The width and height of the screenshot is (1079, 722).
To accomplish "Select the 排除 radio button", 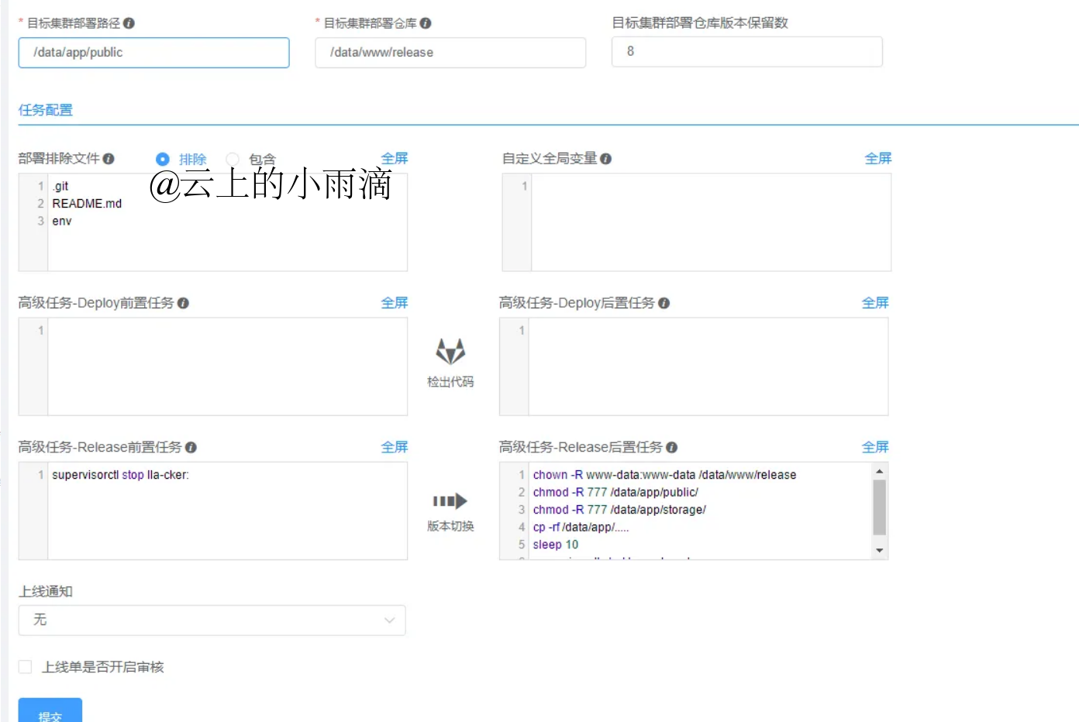I will tap(163, 159).
